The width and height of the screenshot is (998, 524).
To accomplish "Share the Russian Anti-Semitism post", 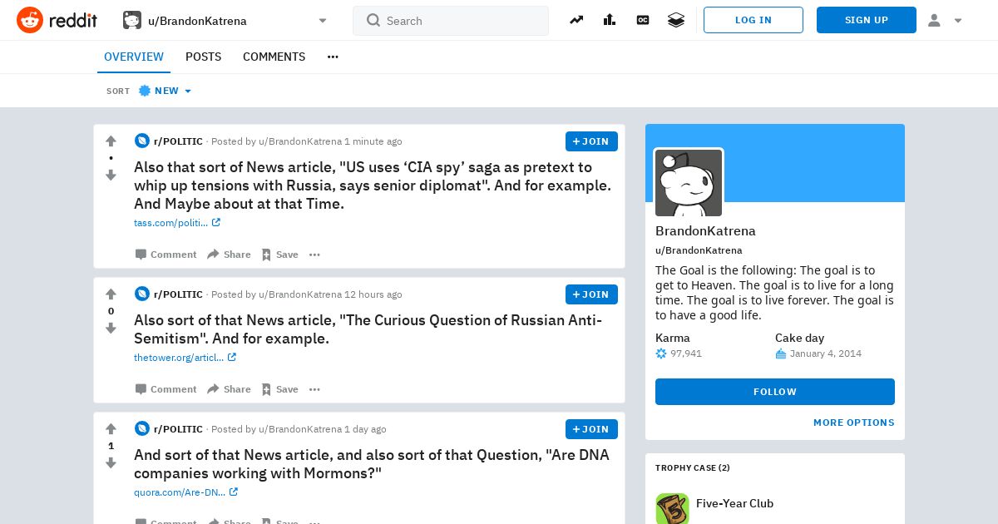I will [x=229, y=389].
